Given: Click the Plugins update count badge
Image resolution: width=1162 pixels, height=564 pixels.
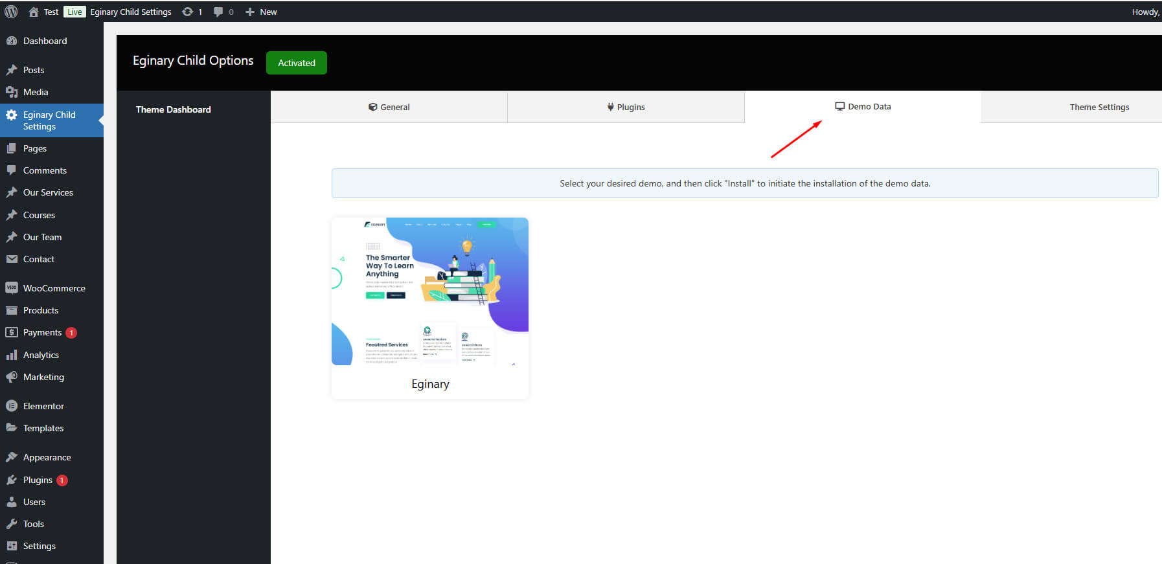Looking at the screenshot, I should pos(62,480).
